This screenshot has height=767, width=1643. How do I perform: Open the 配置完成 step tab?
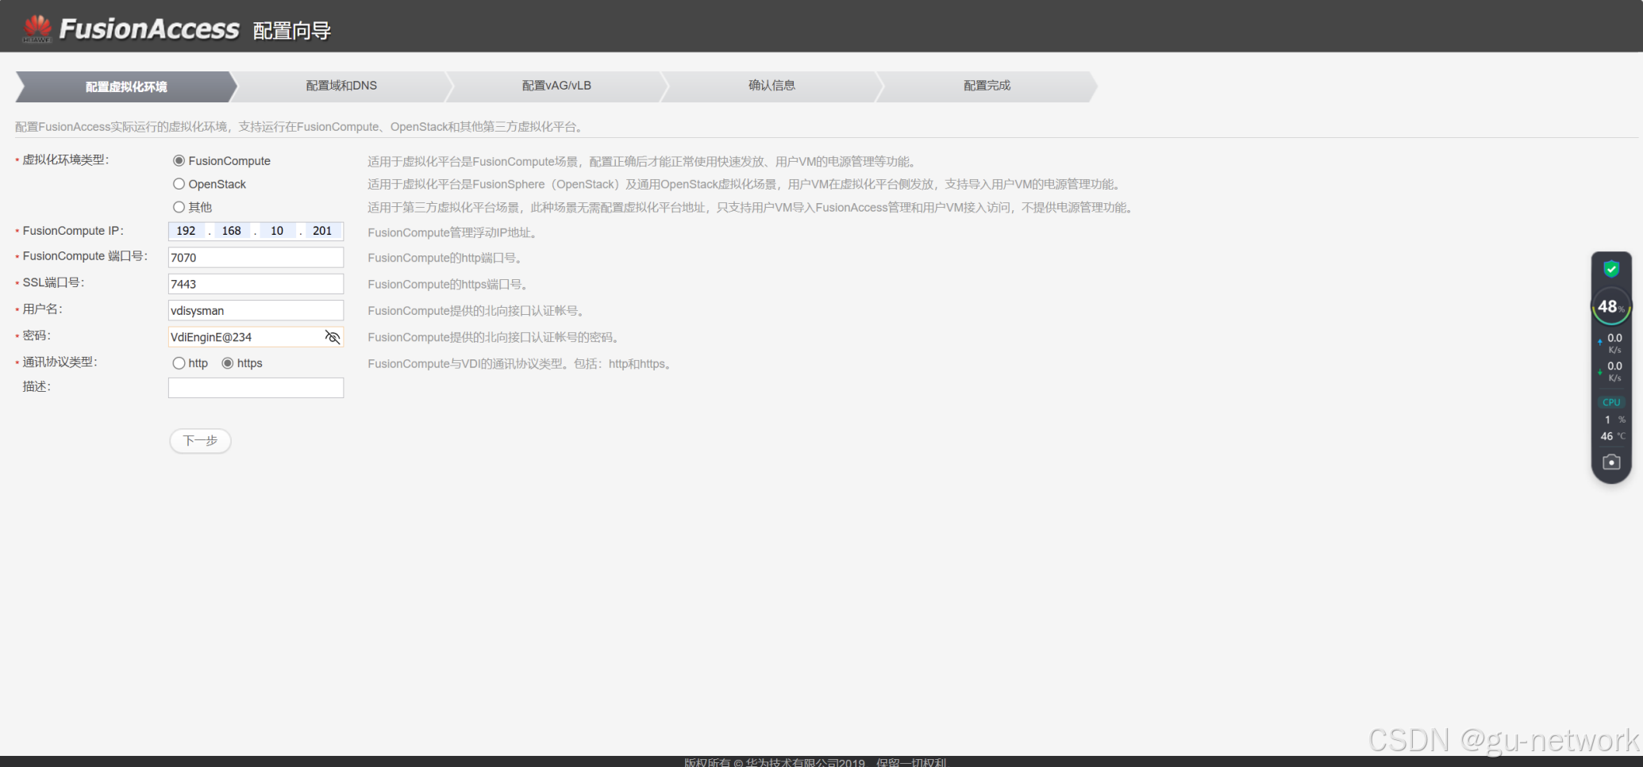point(987,86)
